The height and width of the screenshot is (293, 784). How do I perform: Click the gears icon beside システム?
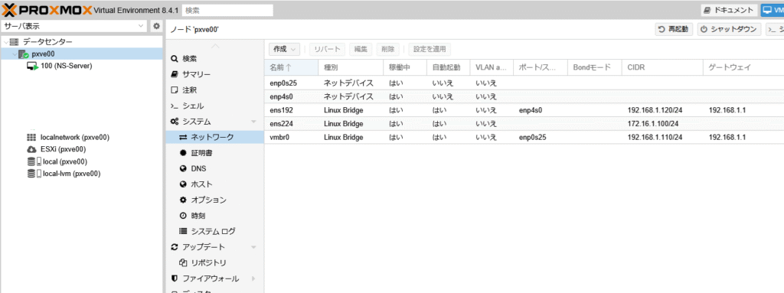tap(175, 122)
